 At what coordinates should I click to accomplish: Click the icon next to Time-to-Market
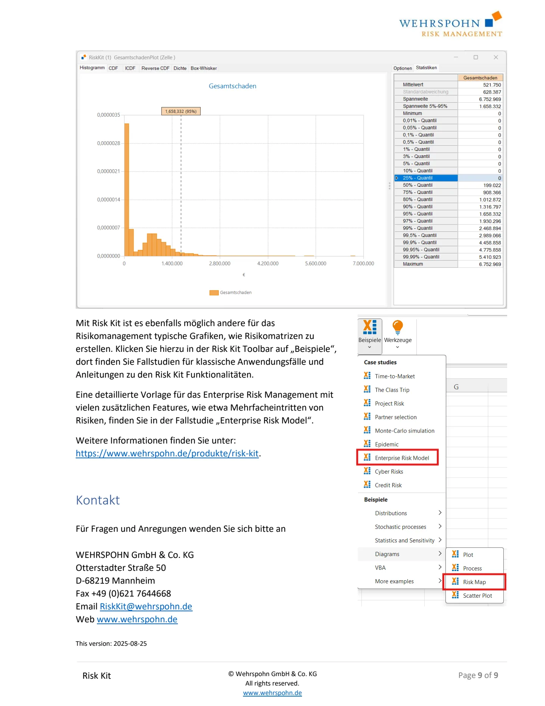pyautogui.click(x=367, y=376)
